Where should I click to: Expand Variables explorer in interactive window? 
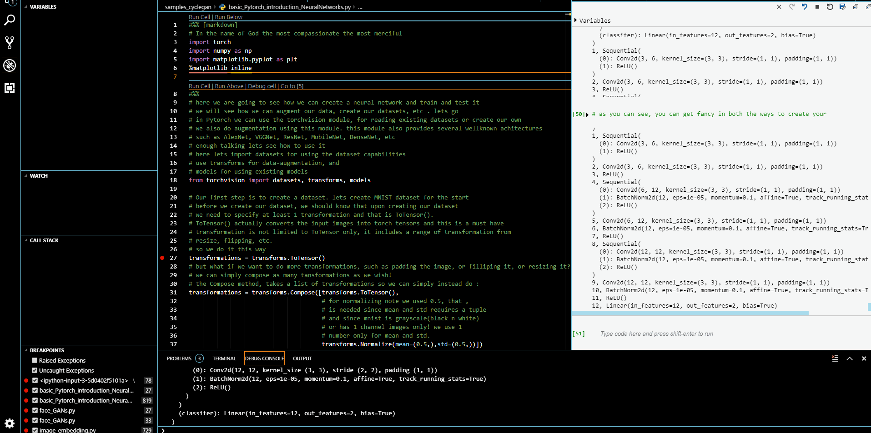pyautogui.click(x=576, y=20)
